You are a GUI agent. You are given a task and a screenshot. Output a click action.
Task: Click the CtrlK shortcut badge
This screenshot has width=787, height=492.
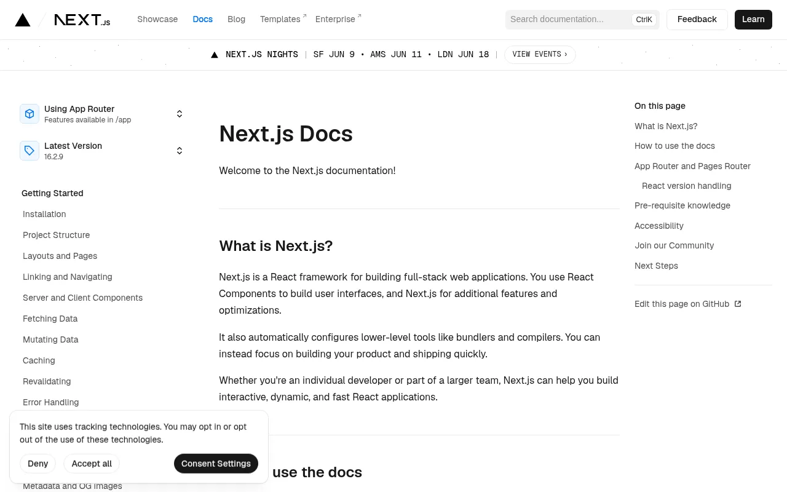[x=644, y=20]
